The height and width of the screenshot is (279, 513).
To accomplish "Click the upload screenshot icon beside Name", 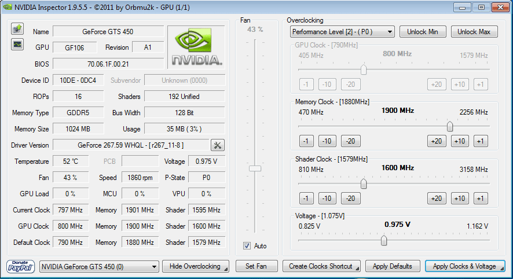I will point(17,29).
